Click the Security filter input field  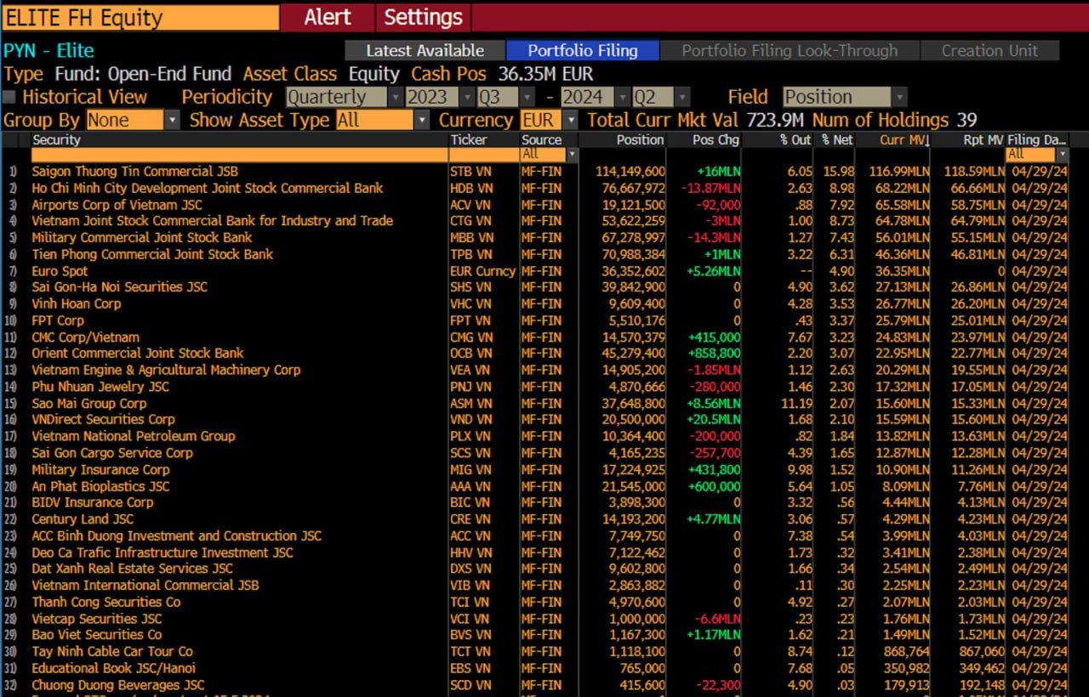click(x=239, y=155)
